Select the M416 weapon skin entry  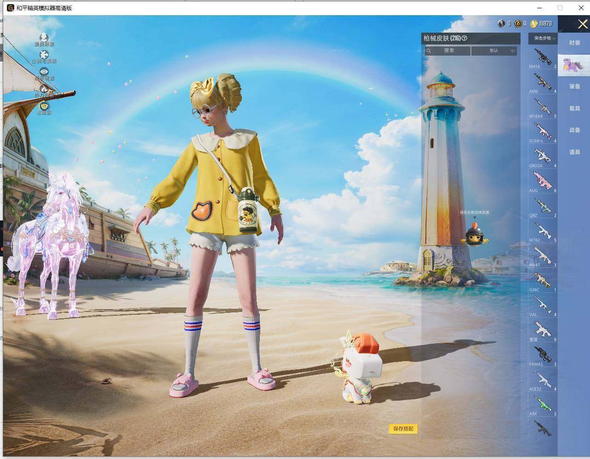coord(543,57)
